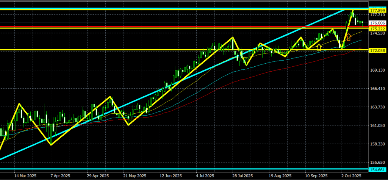Click the 172.058 yellow price label
This screenshot has width=388, height=180.
377,50
